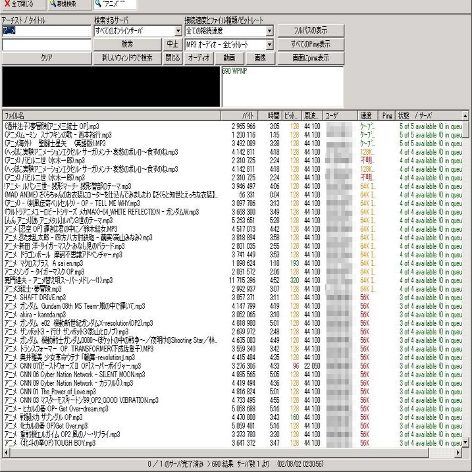472x472 pixels.
Task: Select the (MAD ANIME) さくらちゃん file row
Action: click(232, 194)
